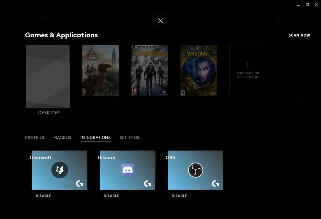Select the Tom Clancy's The Division cover

[149, 70]
